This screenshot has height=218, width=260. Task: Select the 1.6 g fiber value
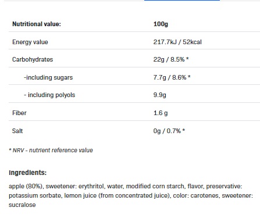click(161, 113)
